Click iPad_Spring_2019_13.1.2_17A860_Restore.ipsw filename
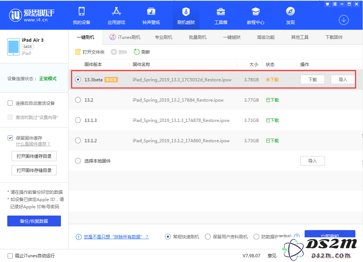The image size is (363, 262). [181, 140]
